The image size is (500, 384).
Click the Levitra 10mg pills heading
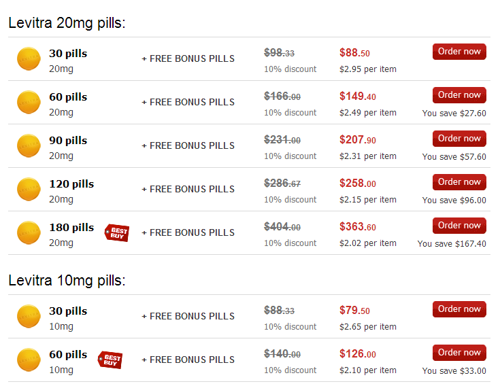tap(67, 281)
